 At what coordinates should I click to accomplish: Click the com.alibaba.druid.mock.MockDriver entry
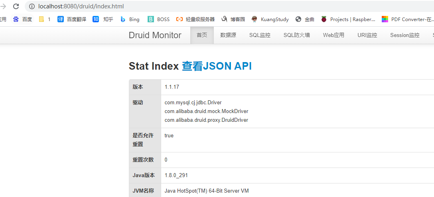click(207, 111)
